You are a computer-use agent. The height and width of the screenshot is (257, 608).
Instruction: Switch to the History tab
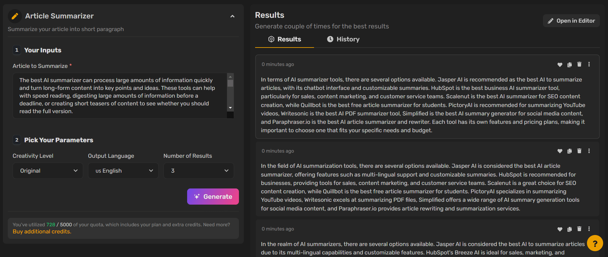click(x=343, y=39)
